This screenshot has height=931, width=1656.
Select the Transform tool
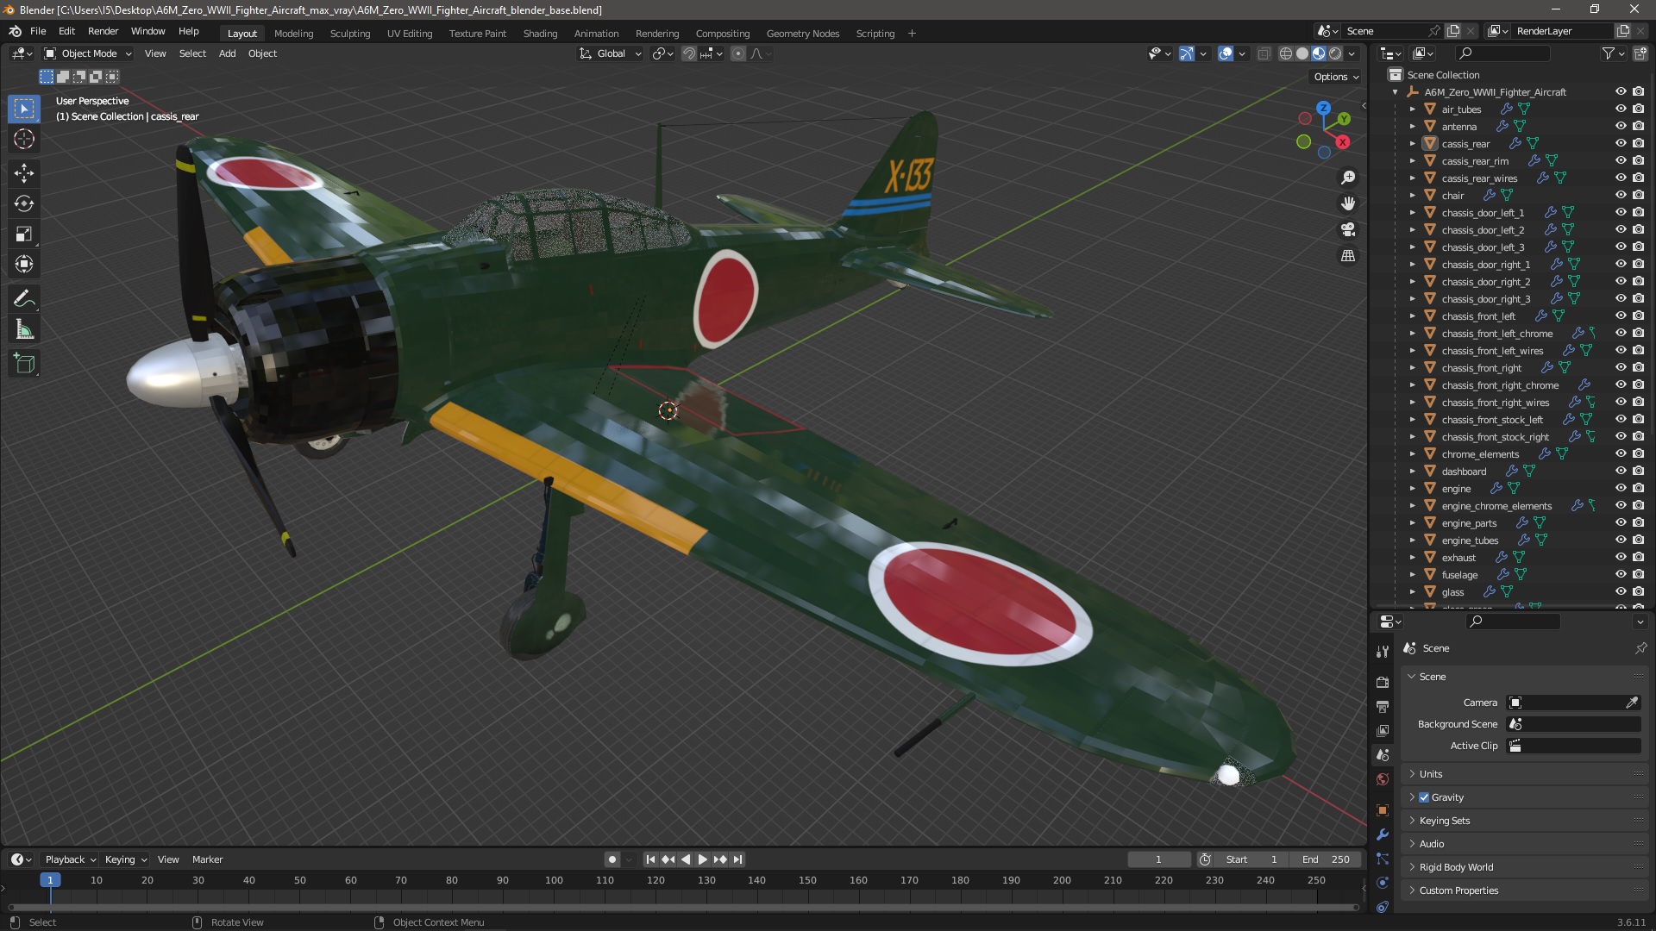coord(24,264)
